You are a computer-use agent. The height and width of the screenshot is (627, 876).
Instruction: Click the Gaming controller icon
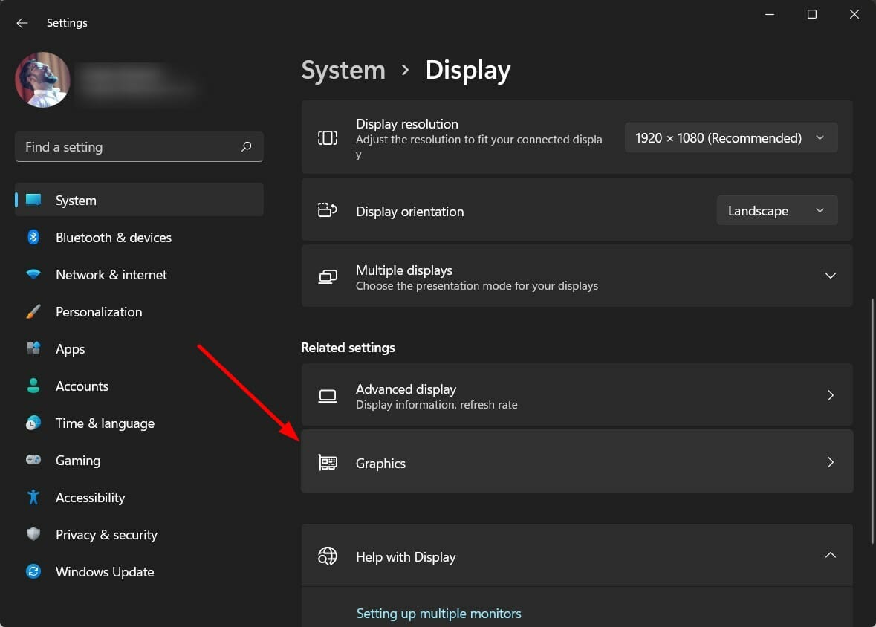point(33,460)
